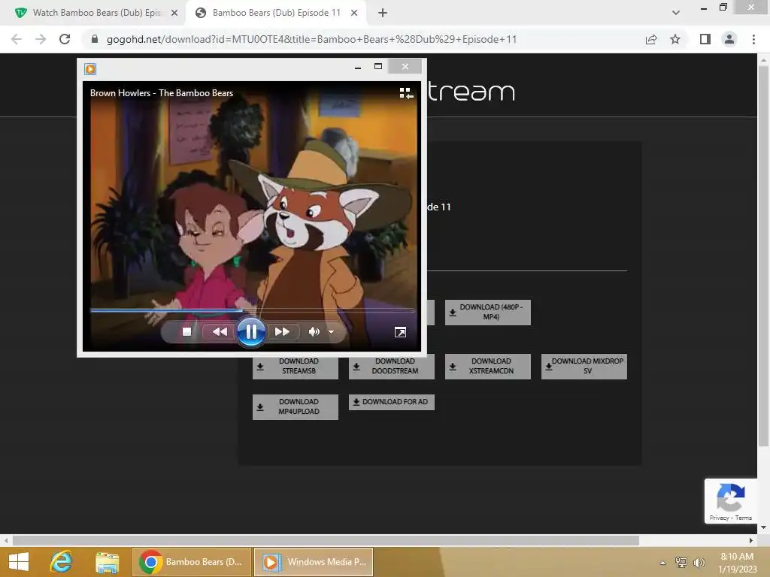The height and width of the screenshot is (577, 770).
Task: Click Download MP4Upload button
Action: point(295,406)
